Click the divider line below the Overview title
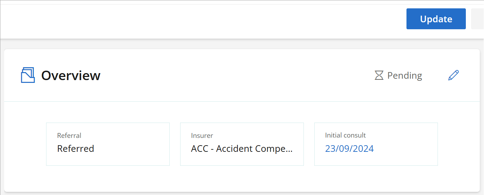484x195 pixels. pos(242,101)
